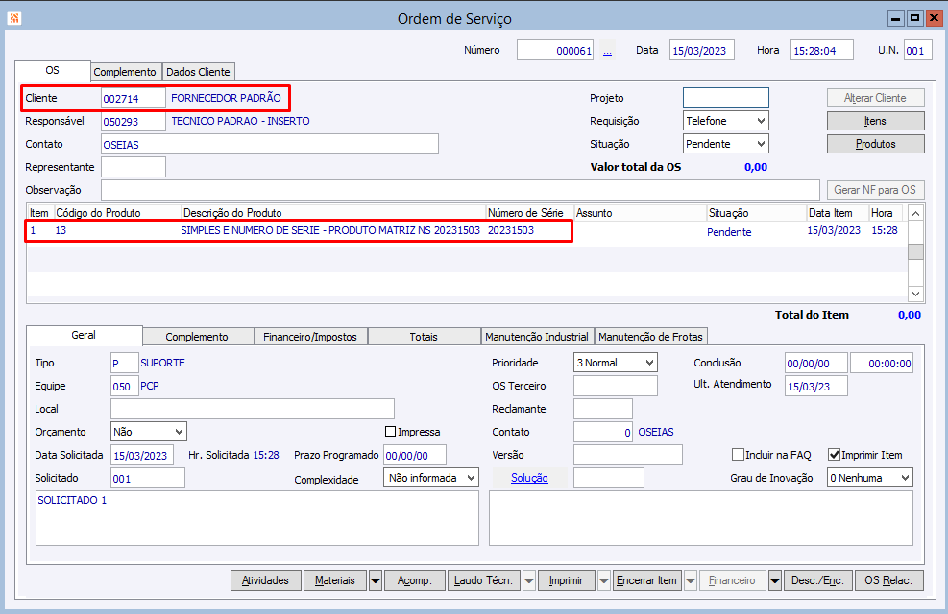Image resolution: width=948 pixels, height=614 pixels.
Task: Click the Equipe code field 050
Action: point(125,387)
